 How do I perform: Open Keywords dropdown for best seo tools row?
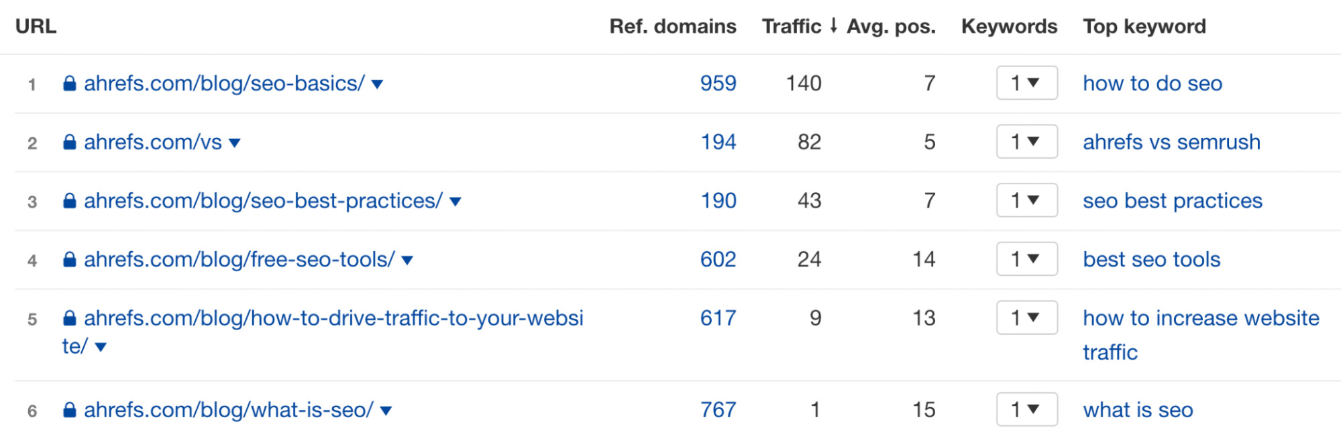[x=1026, y=259]
